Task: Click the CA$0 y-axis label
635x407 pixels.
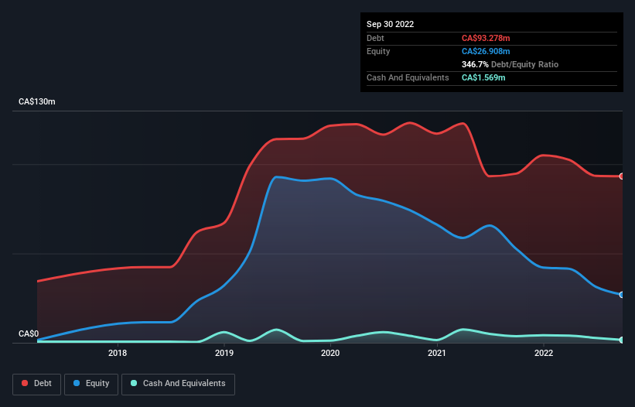Action: (29, 333)
